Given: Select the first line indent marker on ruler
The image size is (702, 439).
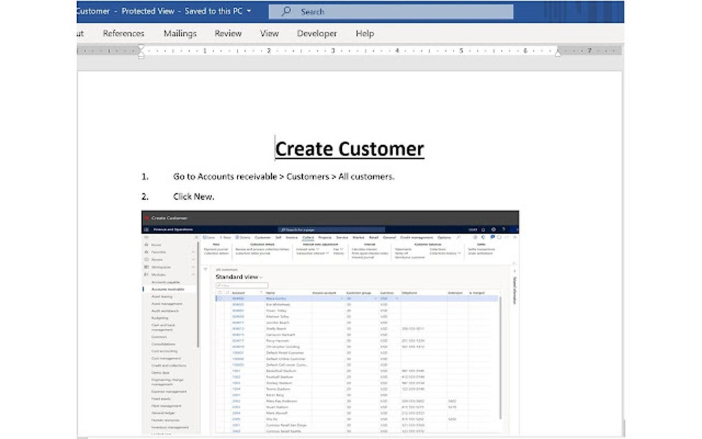Looking at the screenshot, I should pos(141,47).
